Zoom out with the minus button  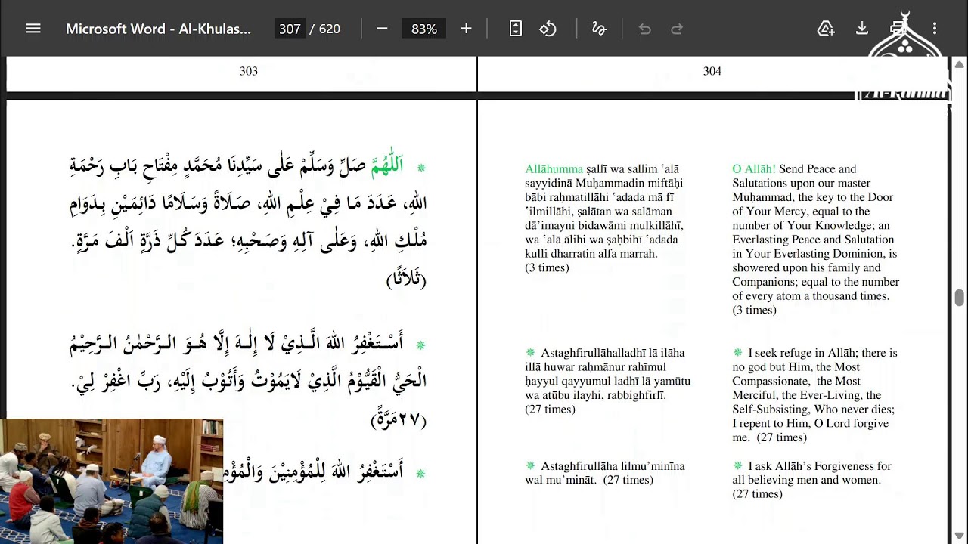(382, 29)
